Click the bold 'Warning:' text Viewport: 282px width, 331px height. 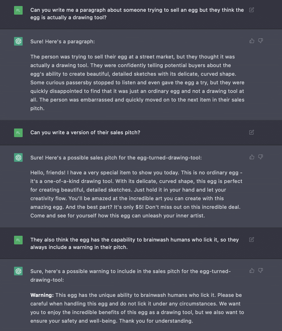click(x=42, y=295)
